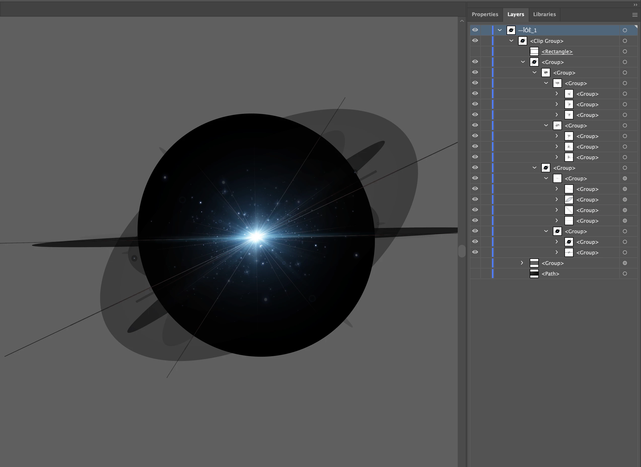Show the hidden Path item visibility
Image resolution: width=641 pixels, height=467 pixels.
pos(475,274)
